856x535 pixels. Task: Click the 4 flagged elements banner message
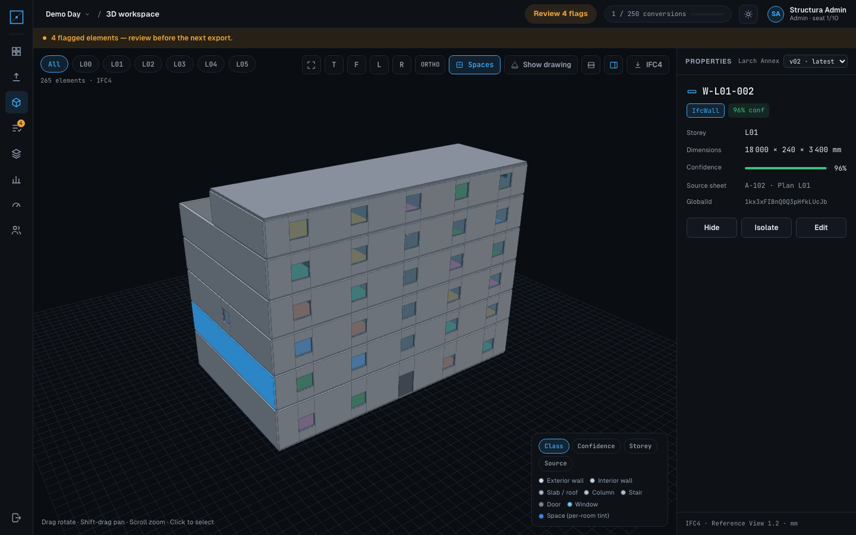tap(141, 38)
